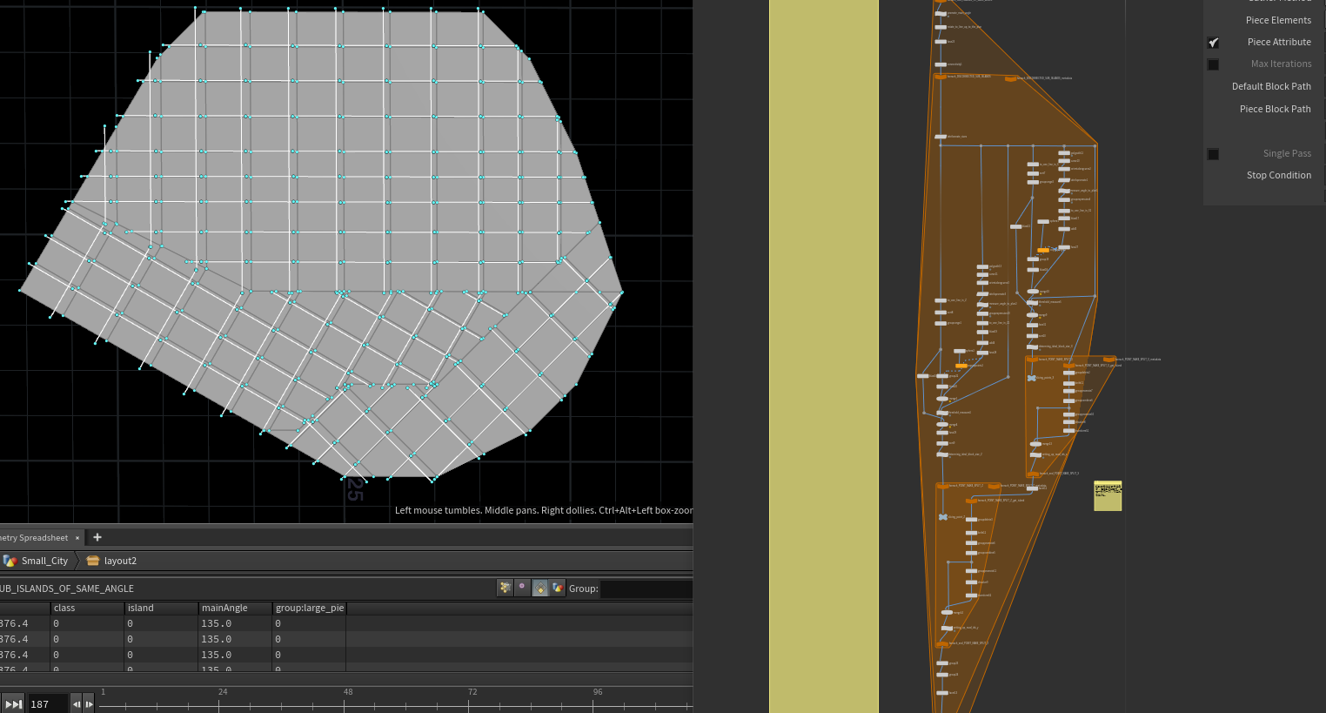Uncheck the Piece Attribute checkbox
Screen dimensions: 1326x713
[1213, 43]
